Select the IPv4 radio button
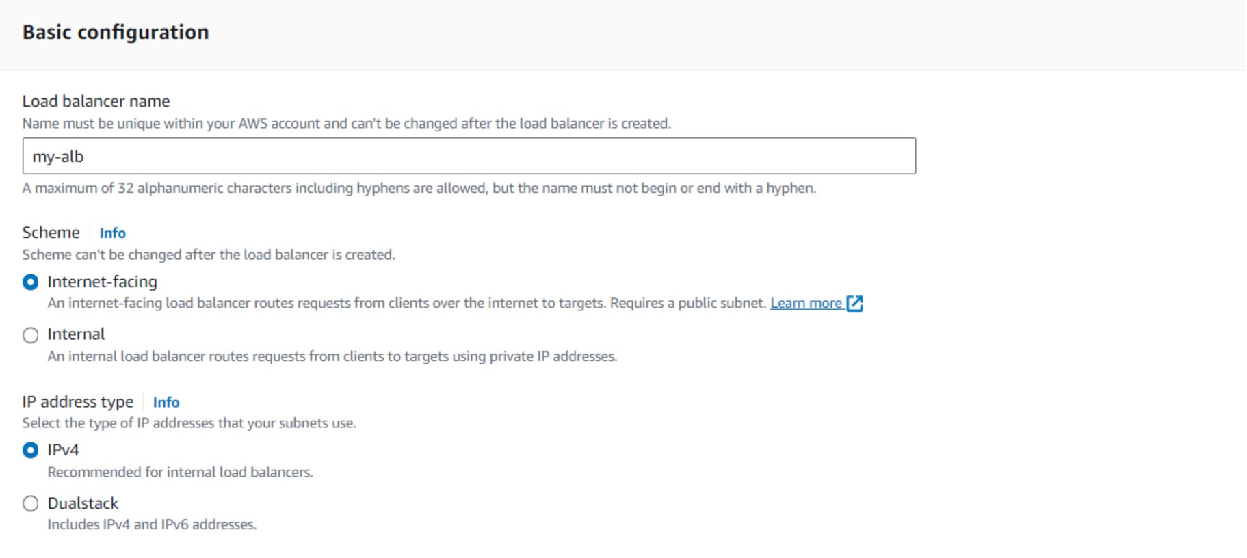The width and height of the screenshot is (1247, 558). [31, 451]
